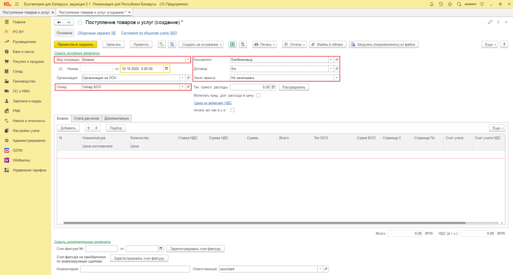Open the 'Создать на основании' dropdown
Viewport: 513px width, 275px height.
point(202,44)
